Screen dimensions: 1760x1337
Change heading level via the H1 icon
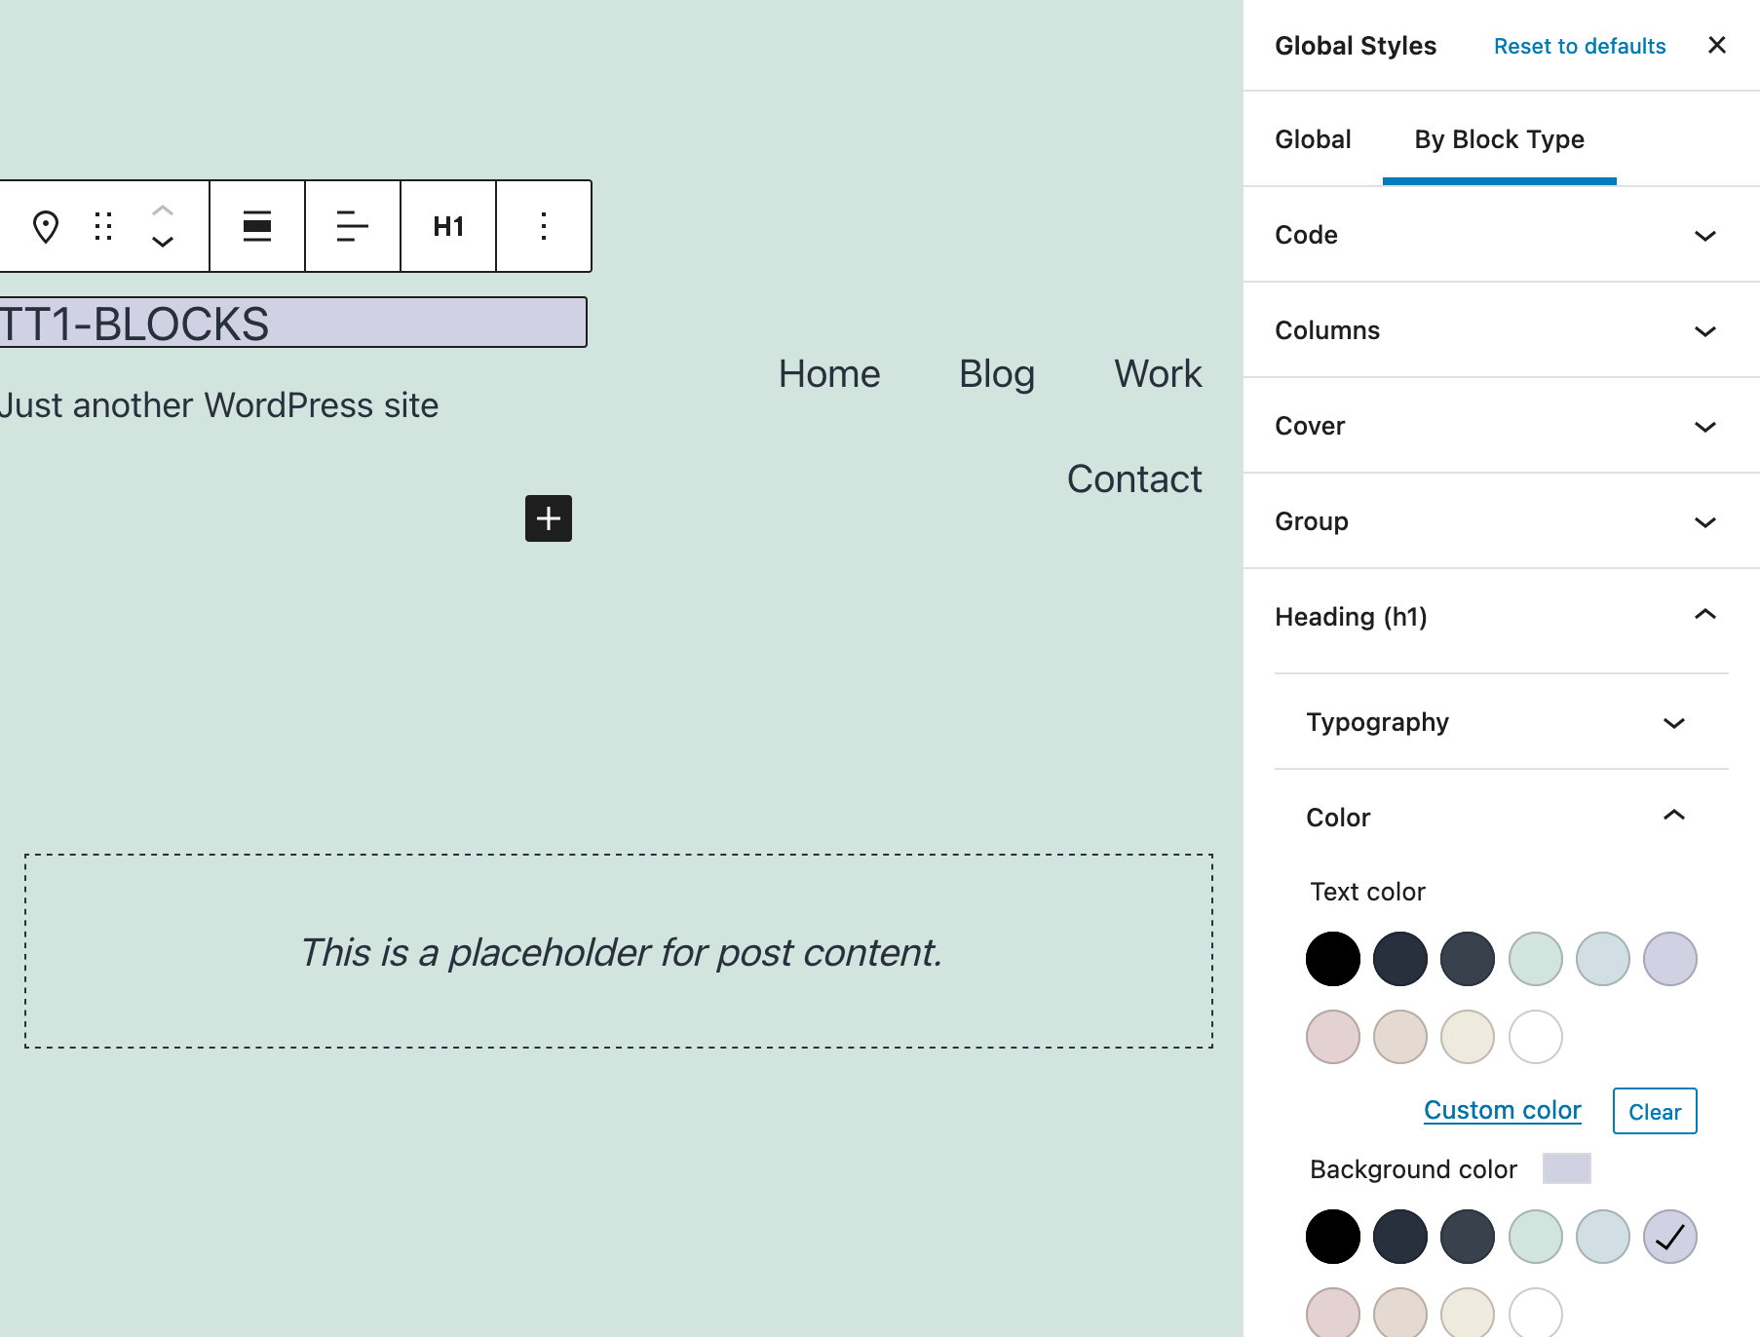click(447, 226)
